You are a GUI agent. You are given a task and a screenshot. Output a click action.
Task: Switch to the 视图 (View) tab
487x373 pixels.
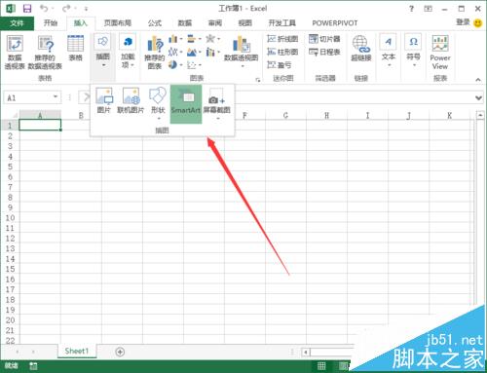click(x=245, y=23)
